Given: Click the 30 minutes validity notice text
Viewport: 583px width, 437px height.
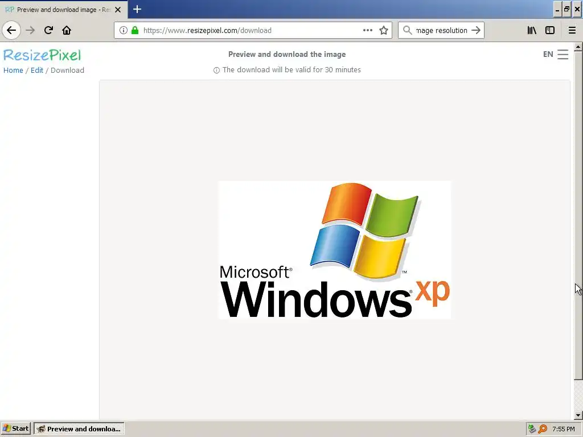Looking at the screenshot, I should coord(291,70).
